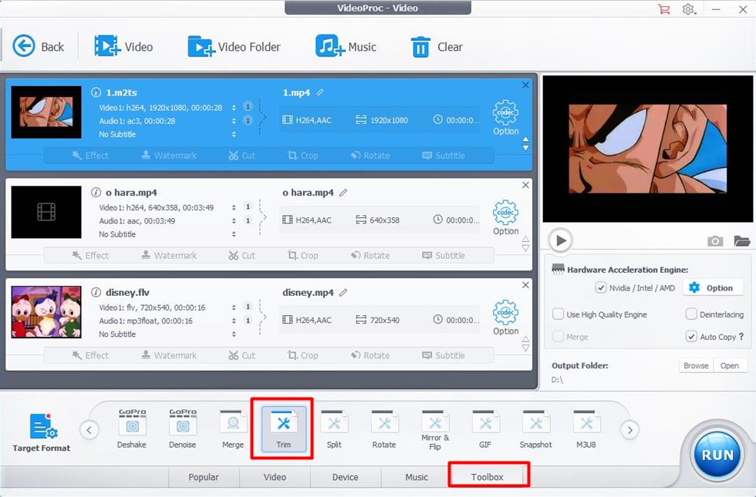Enable Use High Quality Engine
756x497 pixels.
[x=558, y=314]
